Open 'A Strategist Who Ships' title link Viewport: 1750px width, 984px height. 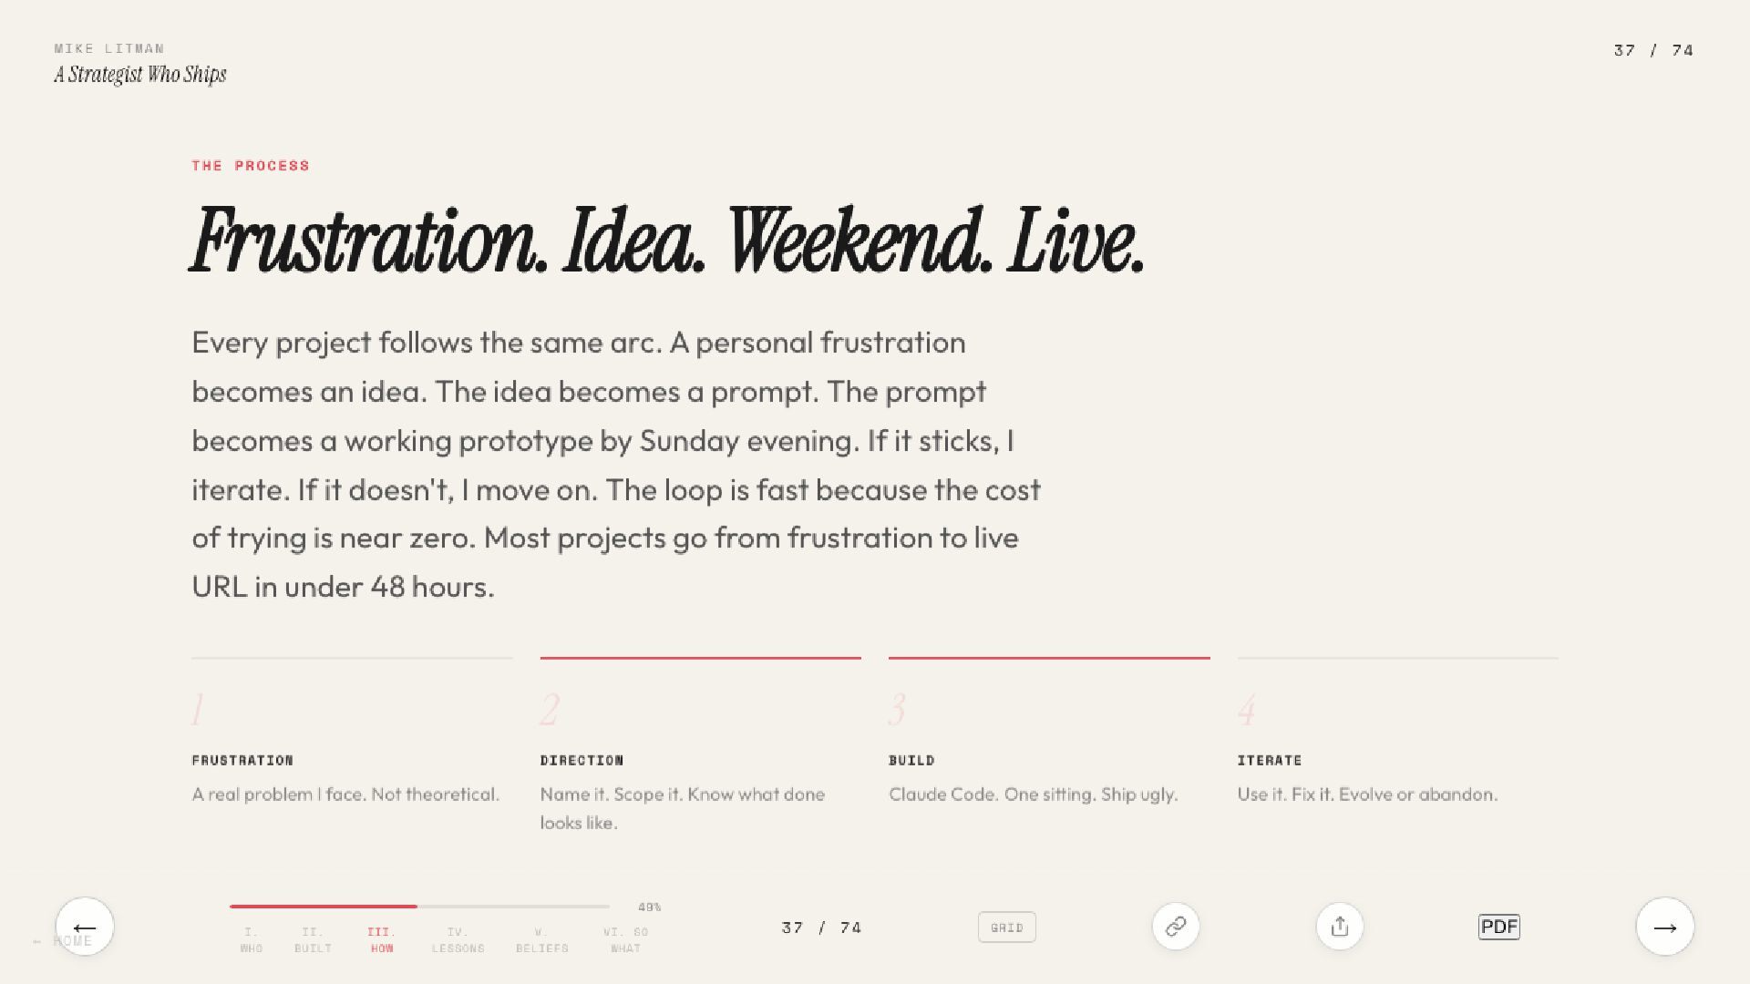pos(139,75)
